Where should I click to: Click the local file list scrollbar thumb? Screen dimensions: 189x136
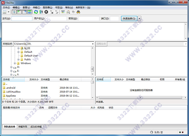point(92,82)
